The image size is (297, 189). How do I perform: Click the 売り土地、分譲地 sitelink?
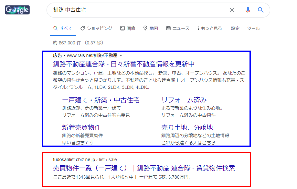pos(187,127)
